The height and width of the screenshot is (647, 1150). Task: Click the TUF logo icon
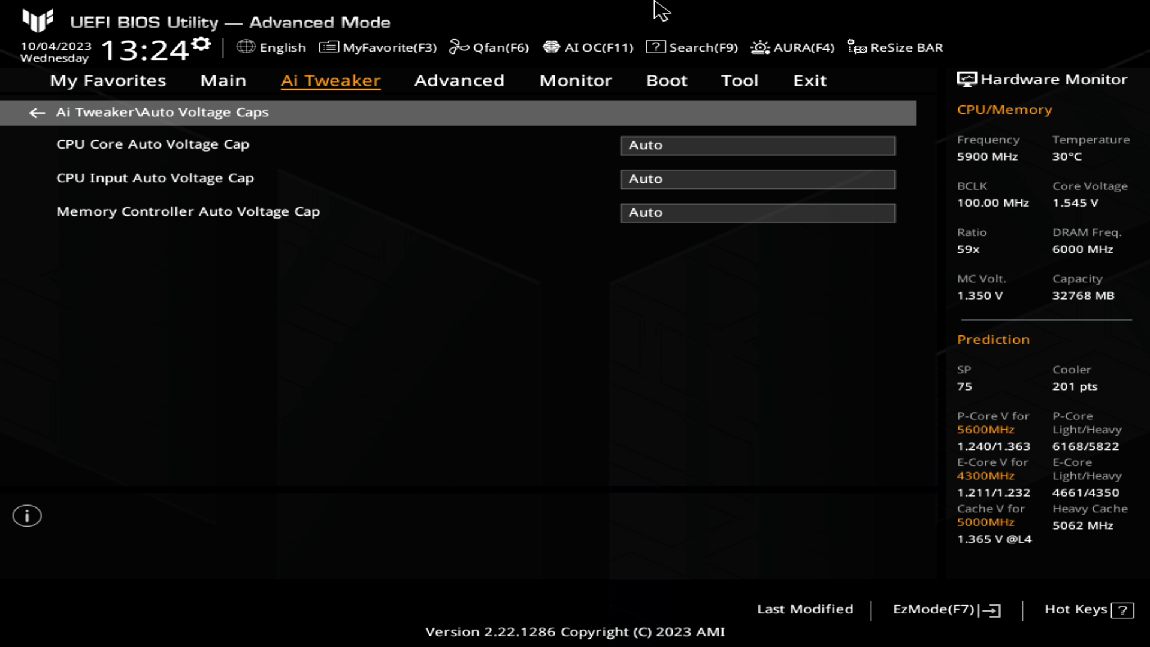click(x=38, y=20)
